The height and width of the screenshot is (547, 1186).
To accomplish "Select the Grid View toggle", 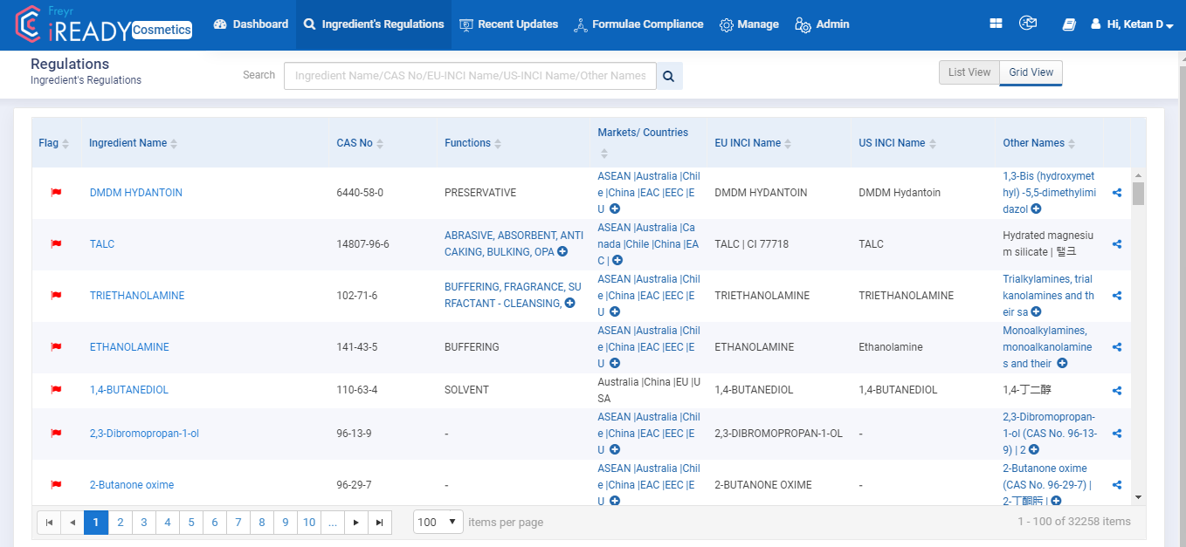I will 1031,72.
